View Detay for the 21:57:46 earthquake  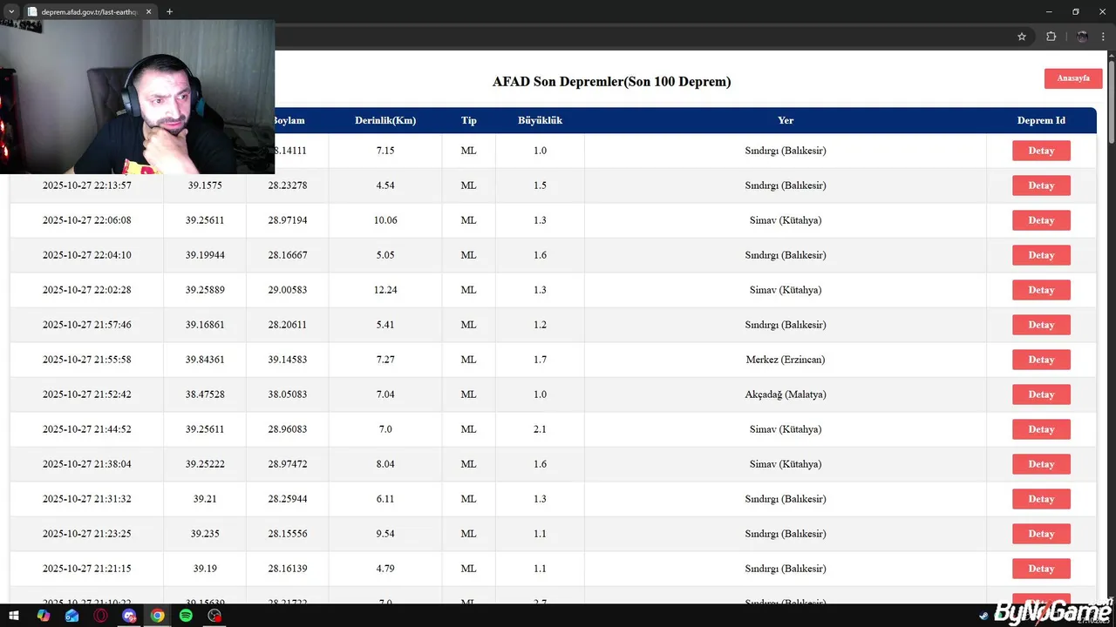[x=1041, y=325]
